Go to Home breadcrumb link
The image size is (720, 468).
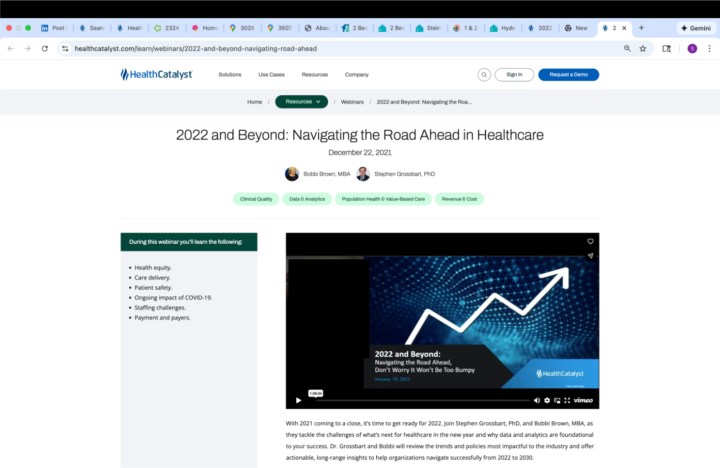tap(254, 102)
